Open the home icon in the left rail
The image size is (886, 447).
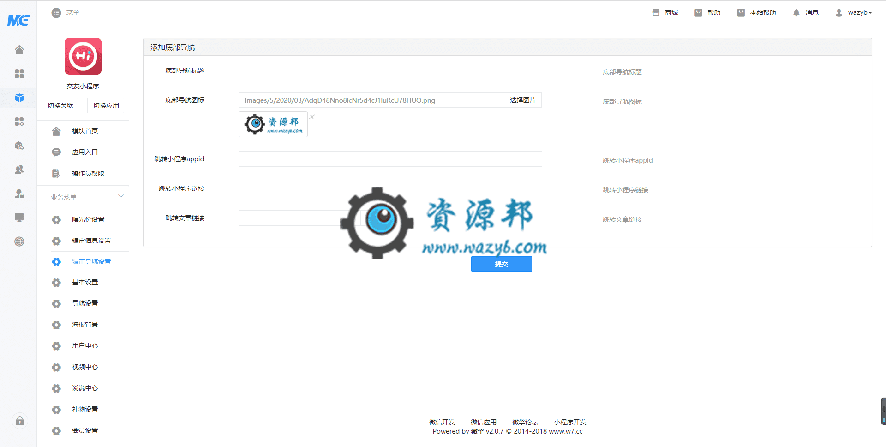coord(19,50)
